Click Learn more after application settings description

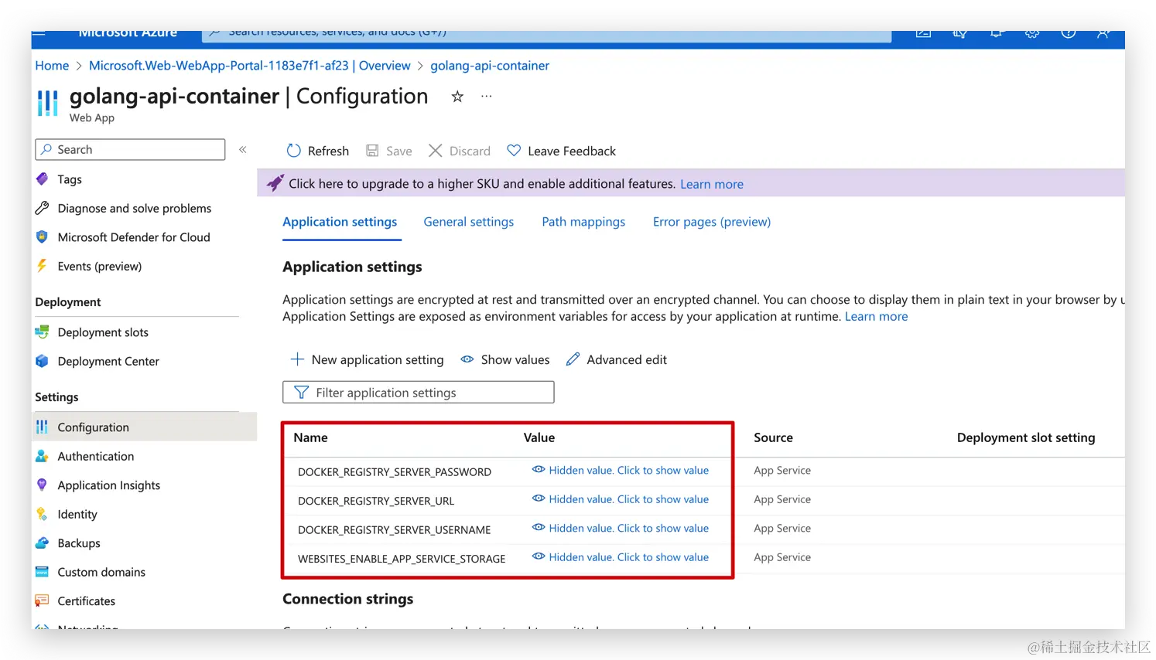876,316
